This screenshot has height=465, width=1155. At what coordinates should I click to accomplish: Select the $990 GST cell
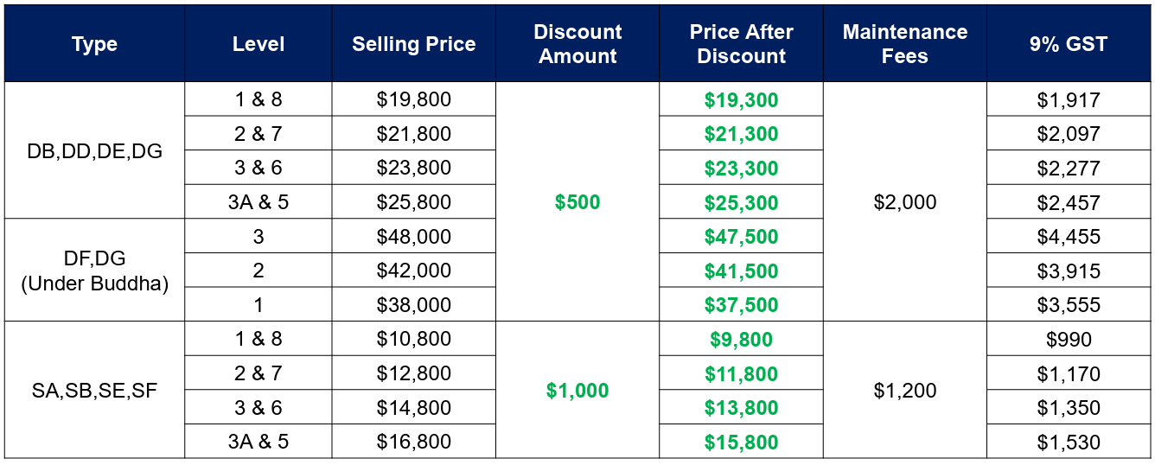tap(1069, 339)
